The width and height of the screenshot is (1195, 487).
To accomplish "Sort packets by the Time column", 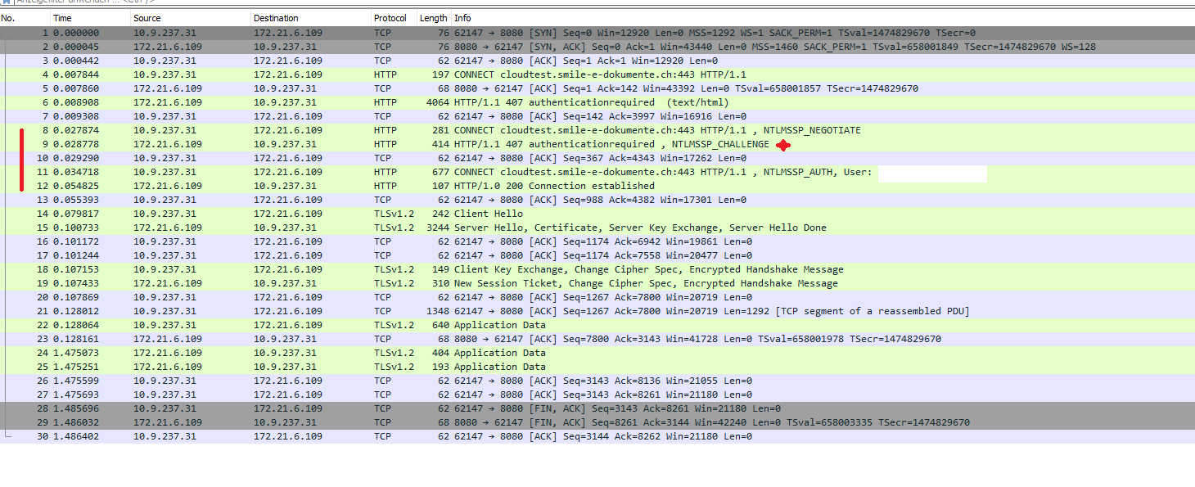I will click(61, 17).
